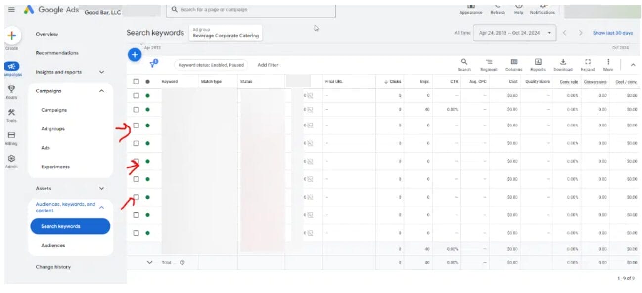
Task: Click the Add filter button
Action: pyautogui.click(x=268, y=65)
